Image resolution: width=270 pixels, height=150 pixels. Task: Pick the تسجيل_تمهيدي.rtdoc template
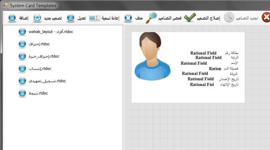pos(47,81)
